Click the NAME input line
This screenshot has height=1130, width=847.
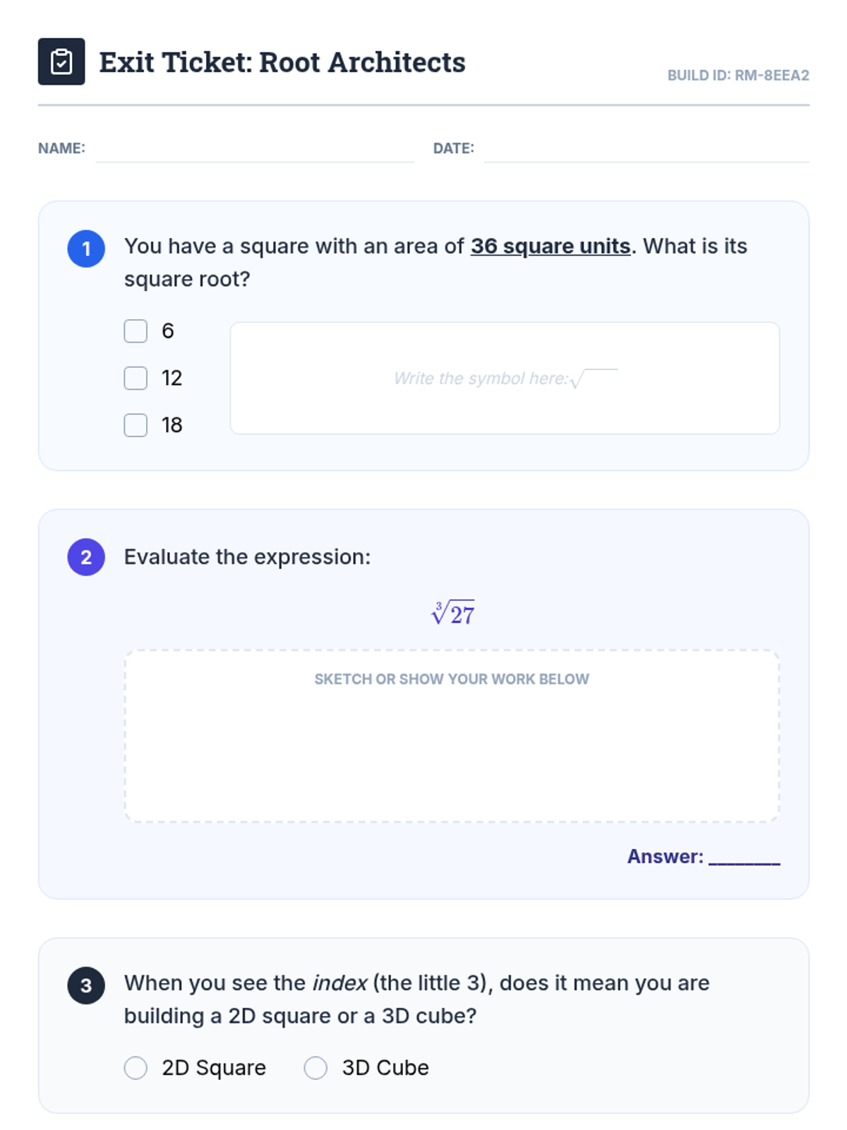pyautogui.click(x=254, y=150)
